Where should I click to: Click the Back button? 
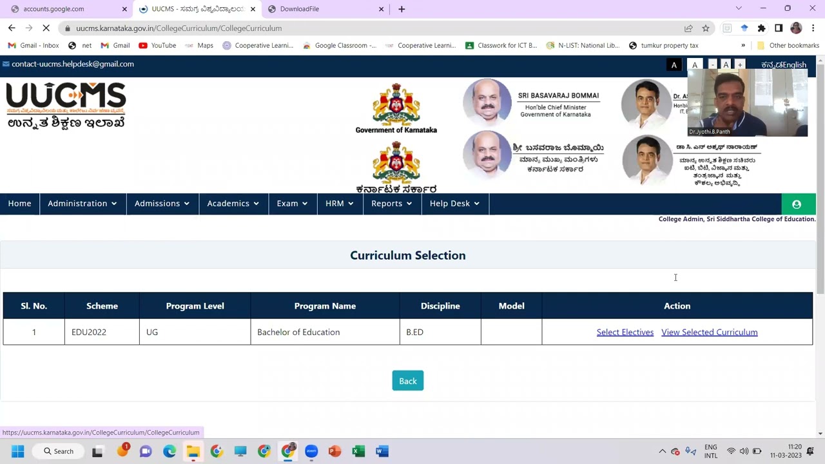coord(408,381)
